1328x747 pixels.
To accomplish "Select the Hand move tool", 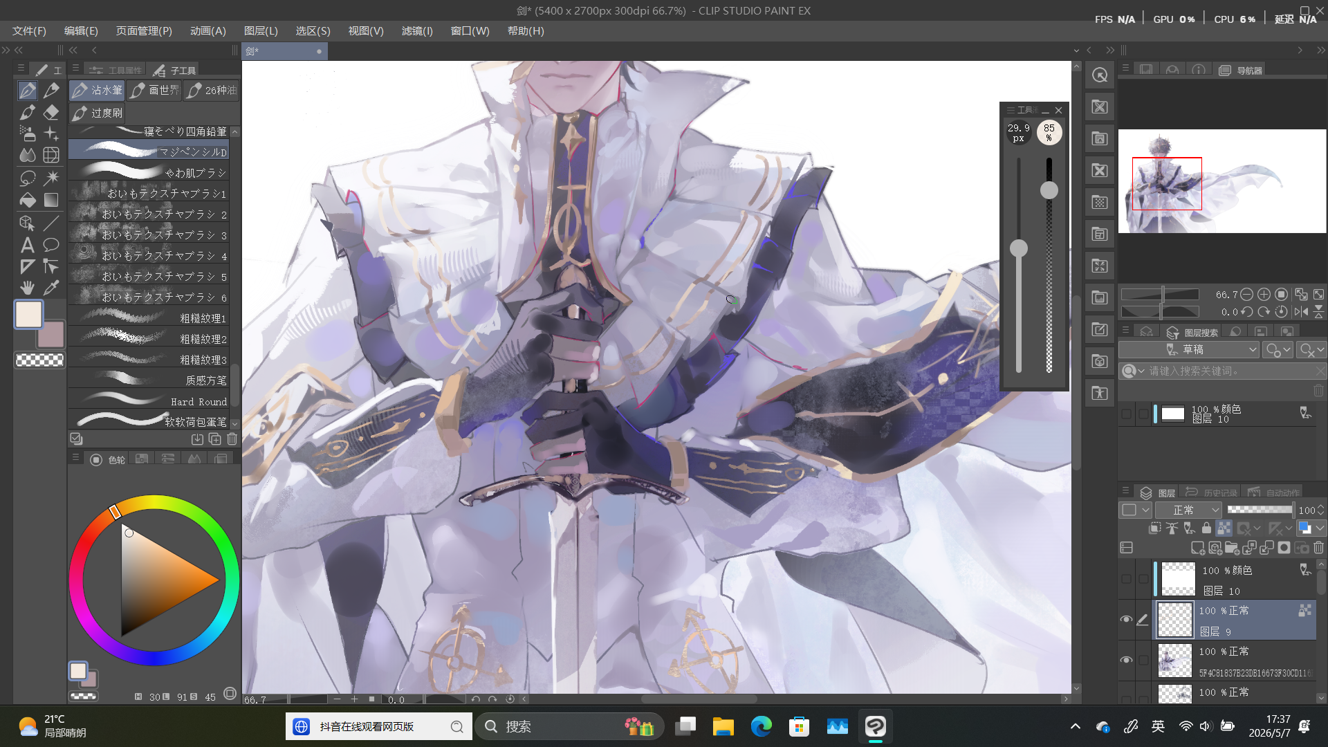I will click(28, 288).
